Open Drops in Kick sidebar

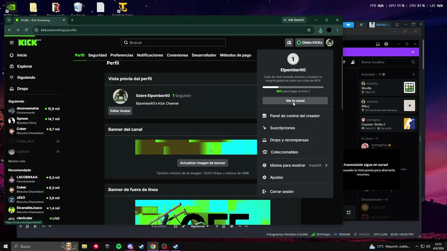click(19, 89)
